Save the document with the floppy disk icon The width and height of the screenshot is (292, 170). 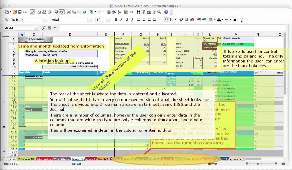20,12
